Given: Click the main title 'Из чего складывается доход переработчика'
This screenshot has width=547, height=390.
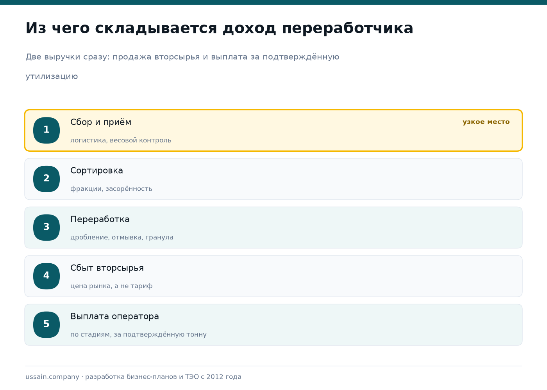Looking at the screenshot, I should 219,28.
